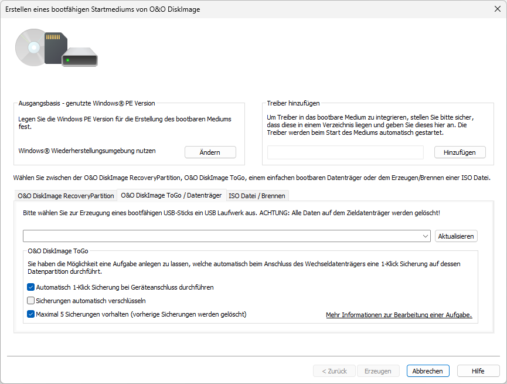Open Mehr Informationen zur Bearbeitung einer Aufgabe link
The image size is (507, 384).
(399, 315)
